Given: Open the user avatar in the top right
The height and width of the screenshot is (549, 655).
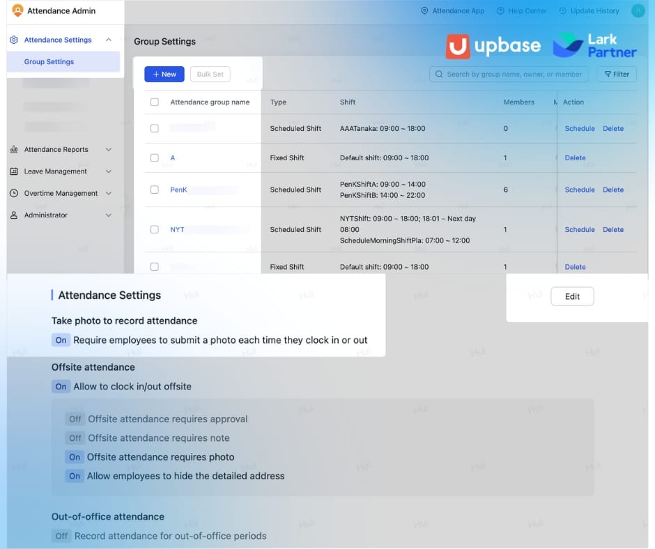Looking at the screenshot, I should click(638, 11).
